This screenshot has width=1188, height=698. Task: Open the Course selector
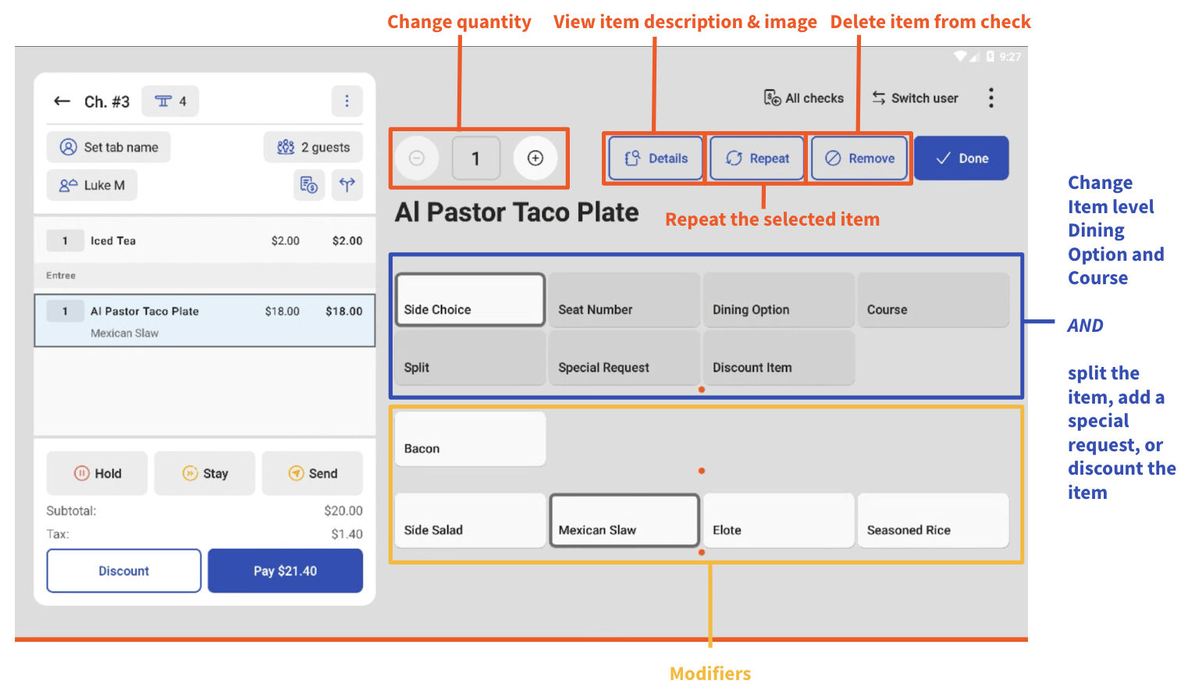click(x=933, y=300)
